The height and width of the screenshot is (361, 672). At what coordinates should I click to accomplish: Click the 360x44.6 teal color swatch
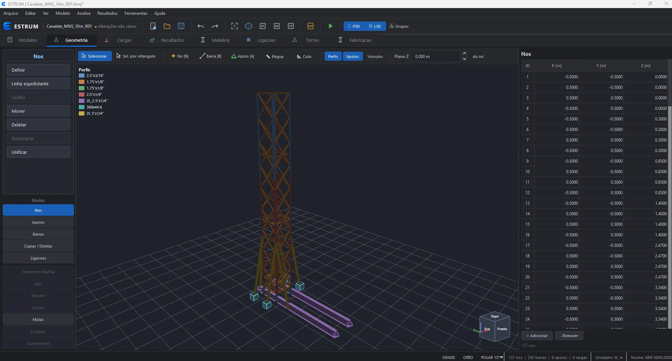(82, 107)
